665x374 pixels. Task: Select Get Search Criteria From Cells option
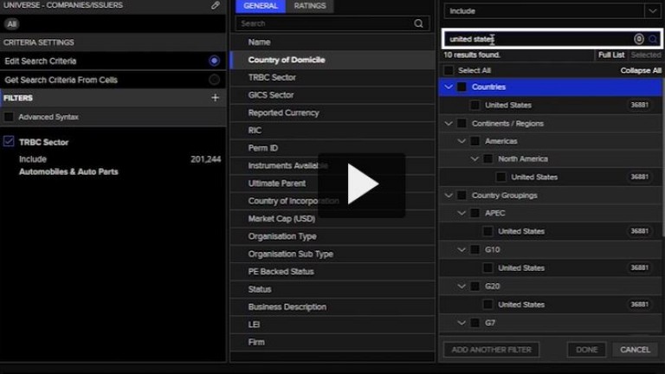[x=214, y=80]
